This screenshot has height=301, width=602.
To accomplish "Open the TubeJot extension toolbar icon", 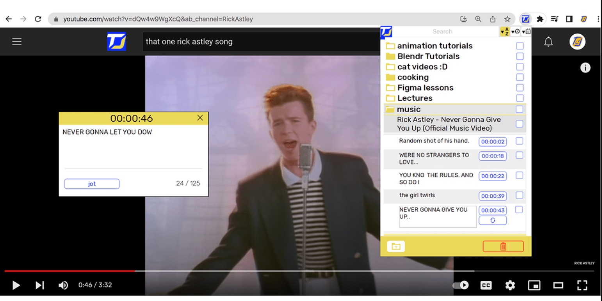I will click(x=525, y=19).
